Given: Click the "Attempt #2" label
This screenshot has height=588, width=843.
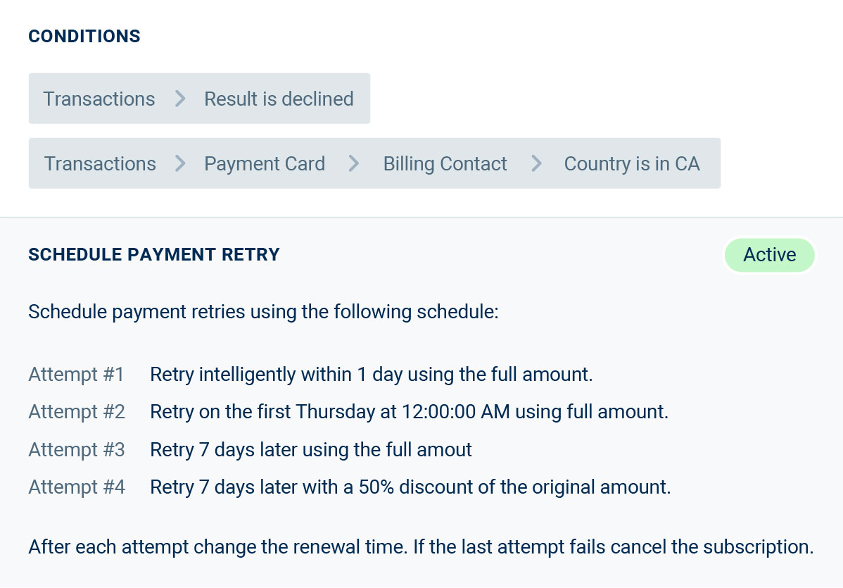Looking at the screenshot, I should click(77, 411).
